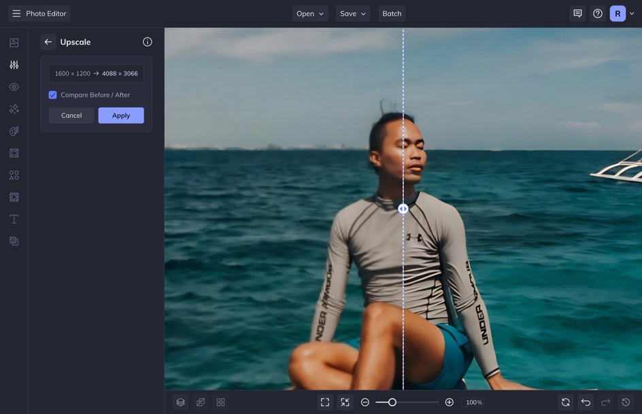Open the help question mark icon
Screen dimensions: 642x414
click(598, 14)
